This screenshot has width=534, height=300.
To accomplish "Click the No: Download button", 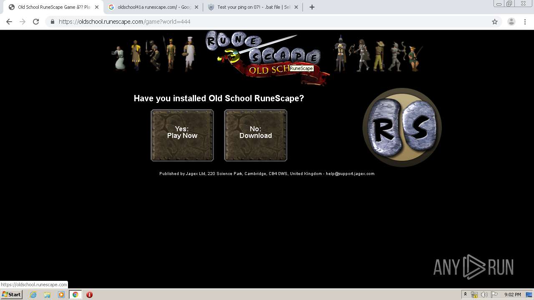I will [x=256, y=135].
